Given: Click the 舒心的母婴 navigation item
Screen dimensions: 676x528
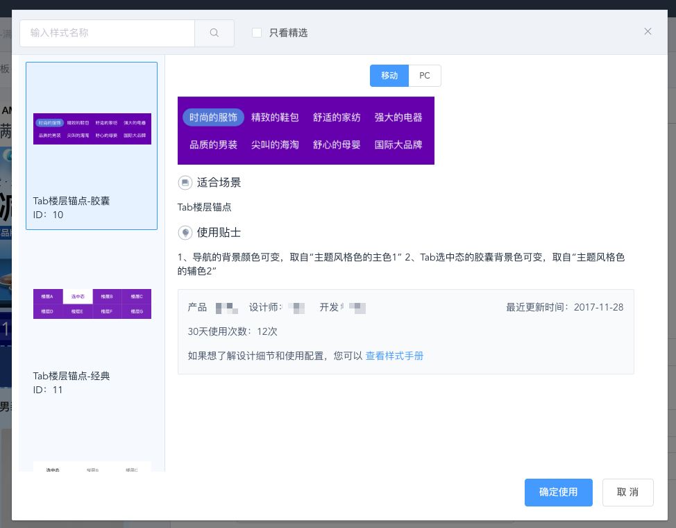Looking at the screenshot, I should pos(337,145).
